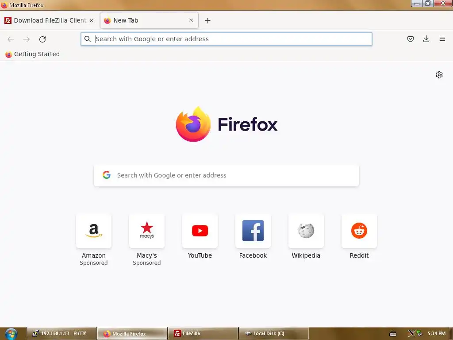Click the search magnifier in address bar
The height and width of the screenshot is (340, 453).
pos(88,39)
